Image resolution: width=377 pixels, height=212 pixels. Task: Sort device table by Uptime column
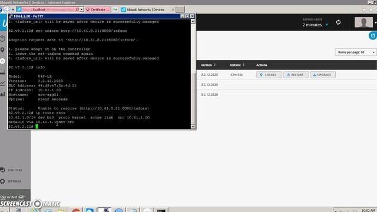pyautogui.click(x=237, y=65)
